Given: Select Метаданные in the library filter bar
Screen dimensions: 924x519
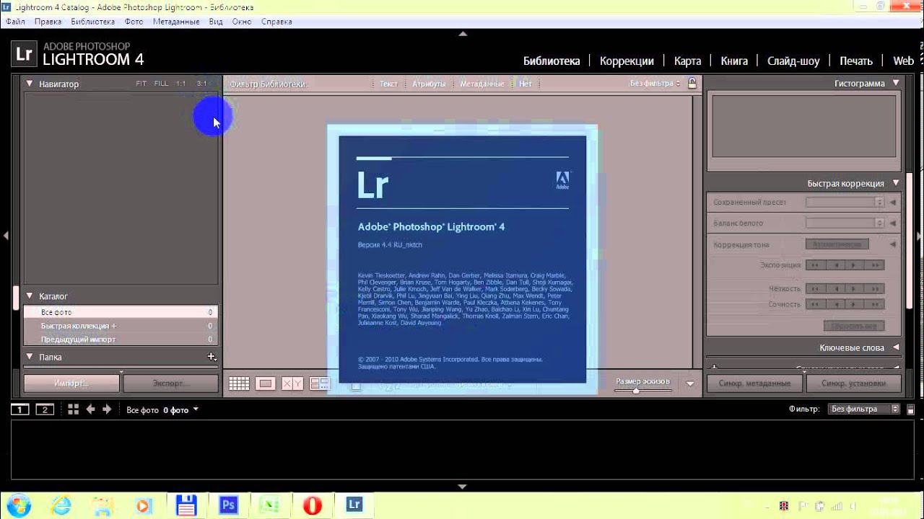Looking at the screenshot, I should tap(482, 84).
